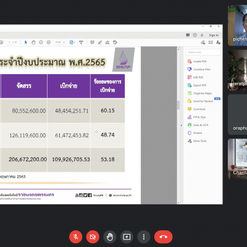Toggle raise hand in the meeting
Viewport: 247px width, 247px height.
[x=110, y=237]
